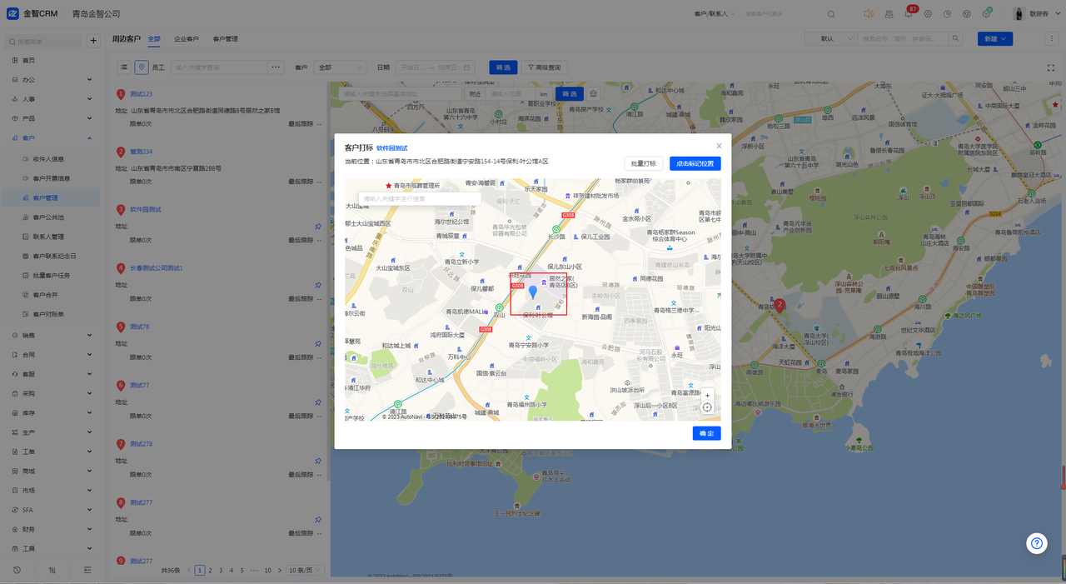Click the orange speaker announcement icon
The height and width of the screenshot is (584, 1066).
(x=869, y=14)
